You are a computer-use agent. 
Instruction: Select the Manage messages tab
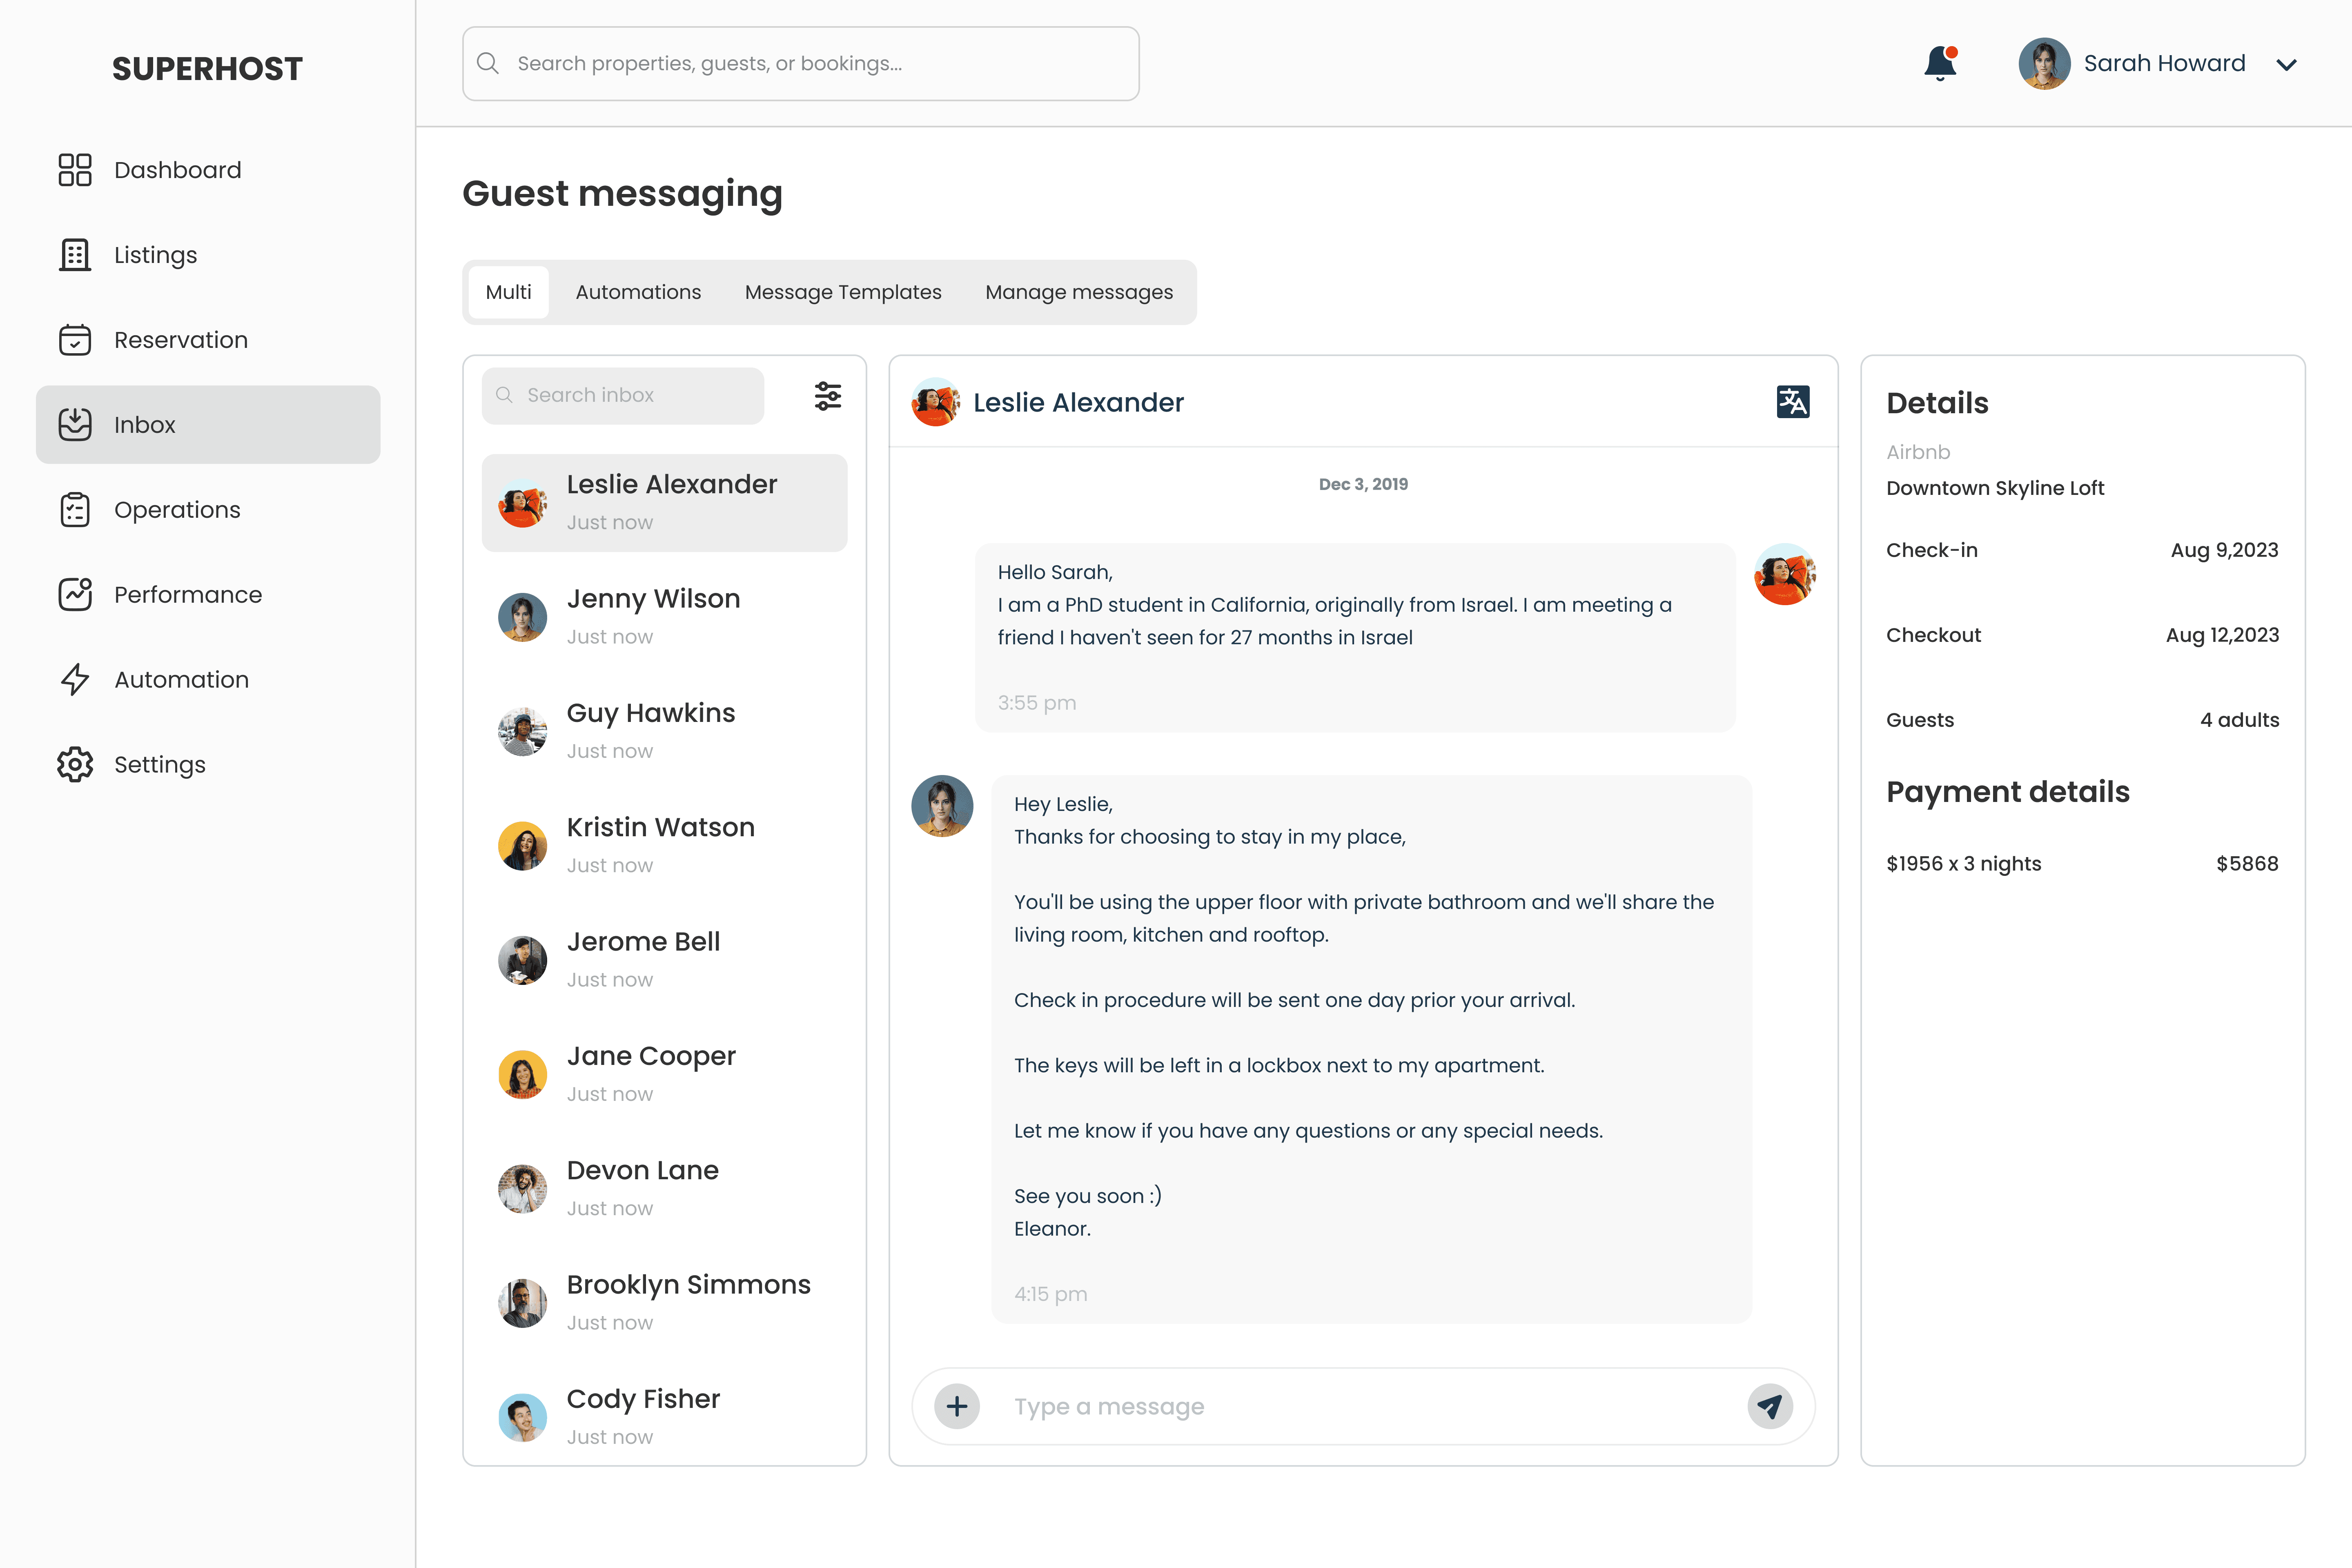[x=1078, y=292]
